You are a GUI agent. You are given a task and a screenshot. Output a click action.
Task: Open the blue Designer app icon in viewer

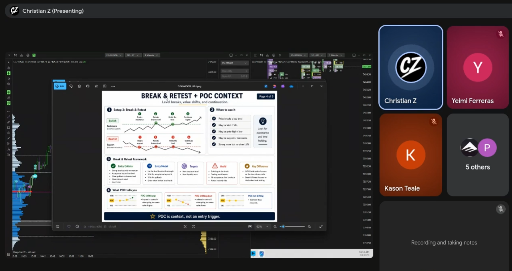point(266,86)
